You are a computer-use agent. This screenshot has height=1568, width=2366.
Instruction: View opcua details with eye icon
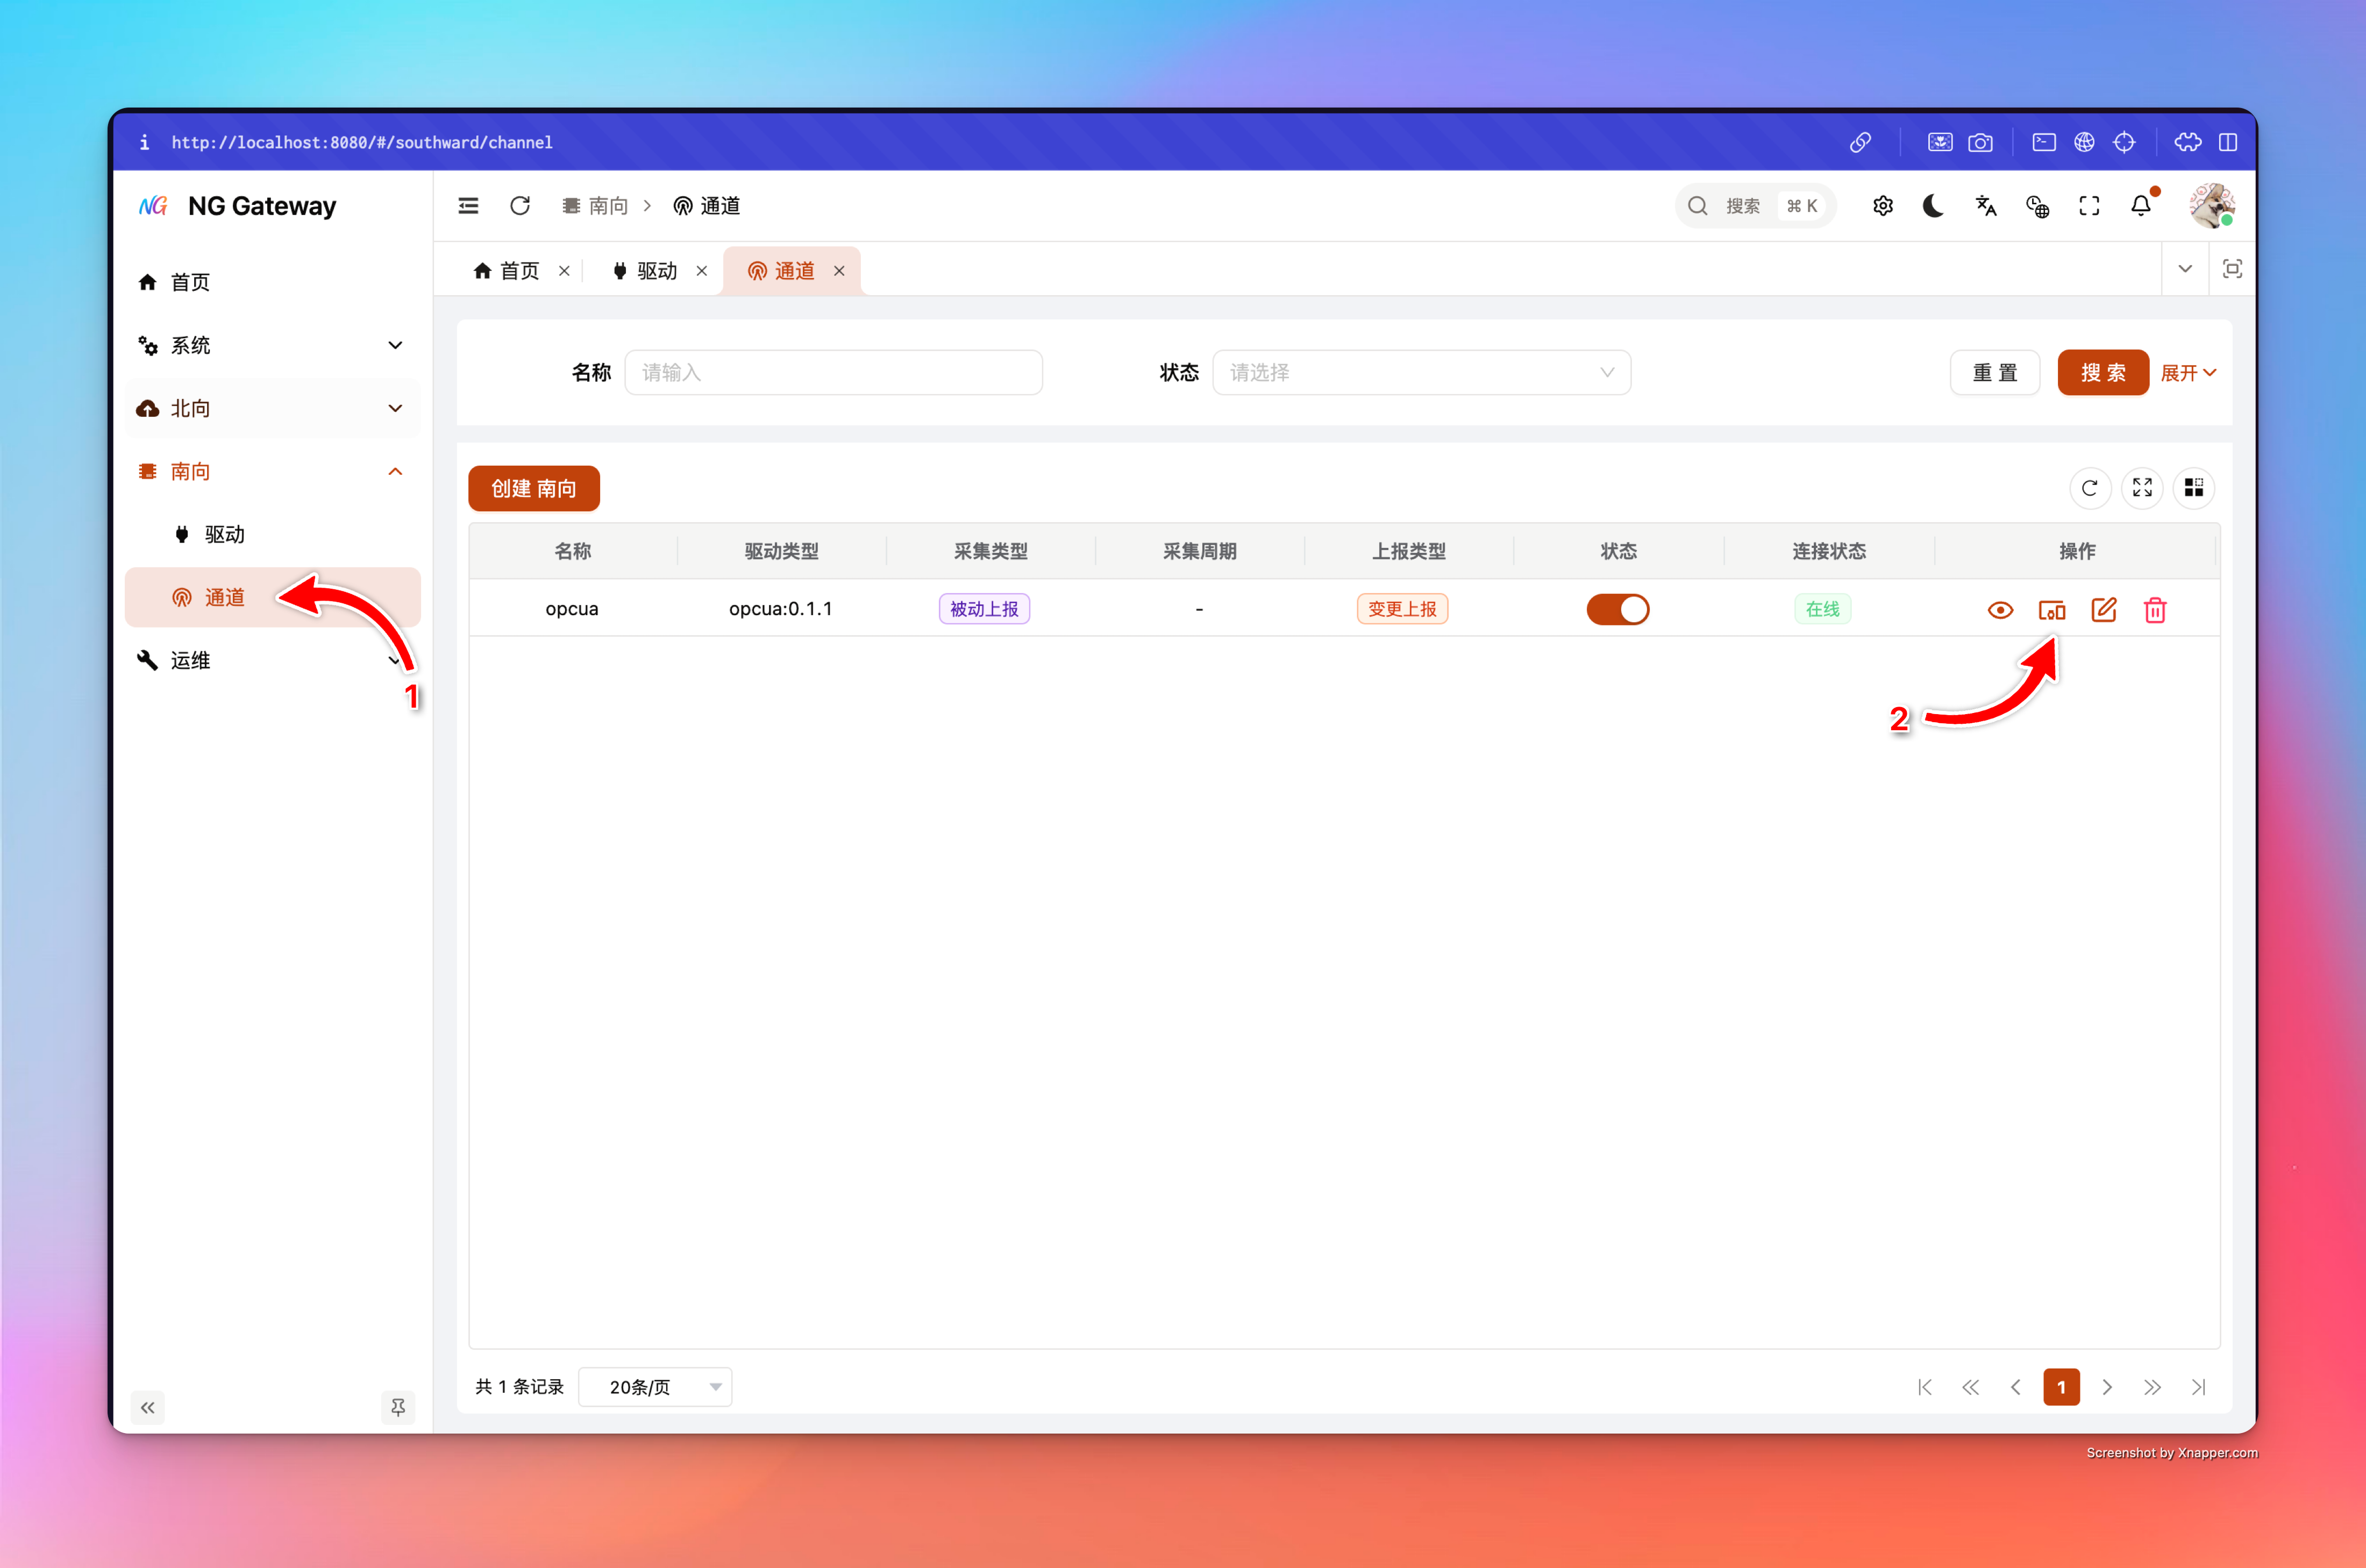click(x=2000, y=610)
